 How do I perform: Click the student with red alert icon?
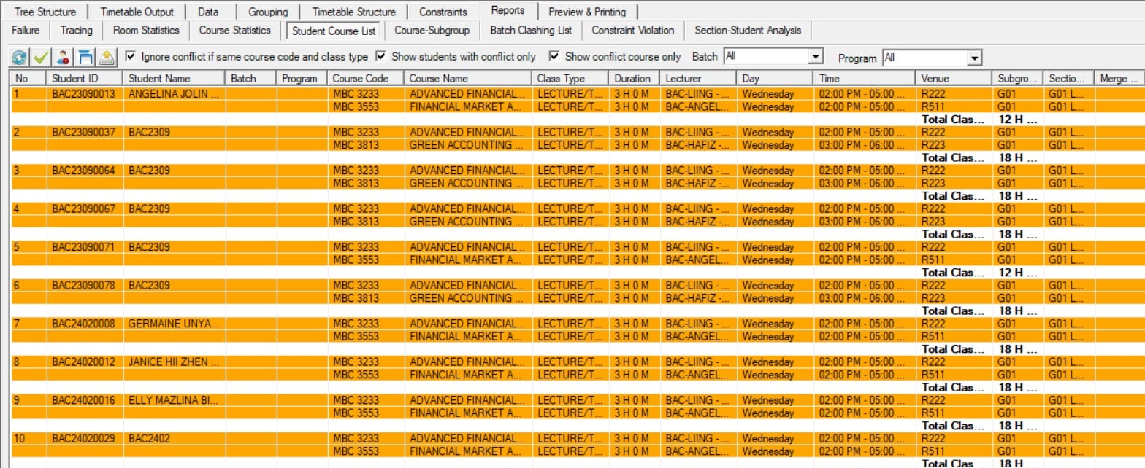click(64, 58)
